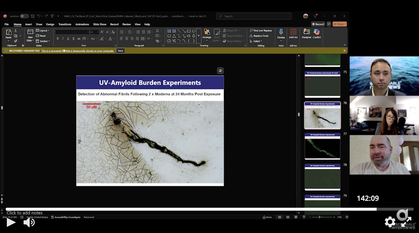
Task: Expand the Section dropdown
Action: [x=43, y=41]
